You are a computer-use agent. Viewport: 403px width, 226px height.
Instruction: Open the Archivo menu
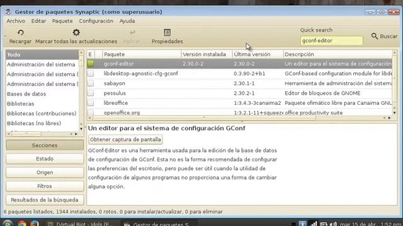[16, 21]
